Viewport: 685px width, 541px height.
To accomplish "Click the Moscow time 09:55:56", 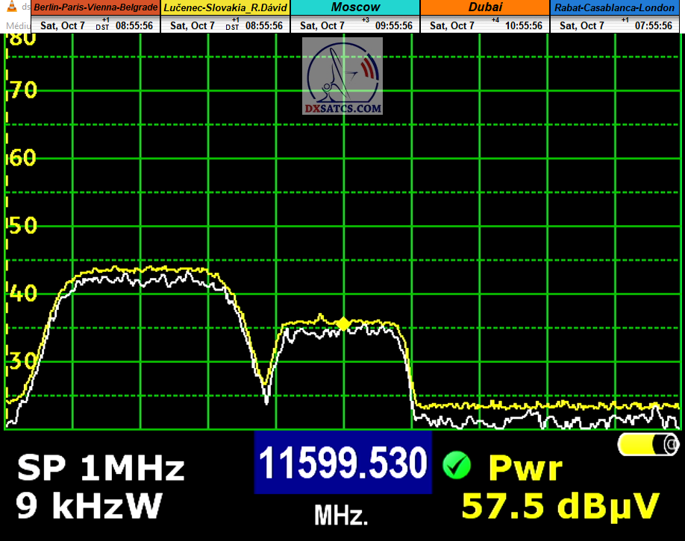I will pyautogui.click(x=394, y=25).
